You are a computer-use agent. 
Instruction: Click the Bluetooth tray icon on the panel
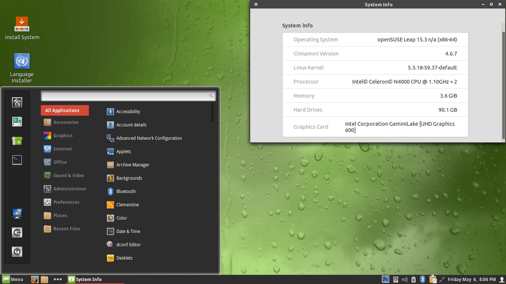422,279
